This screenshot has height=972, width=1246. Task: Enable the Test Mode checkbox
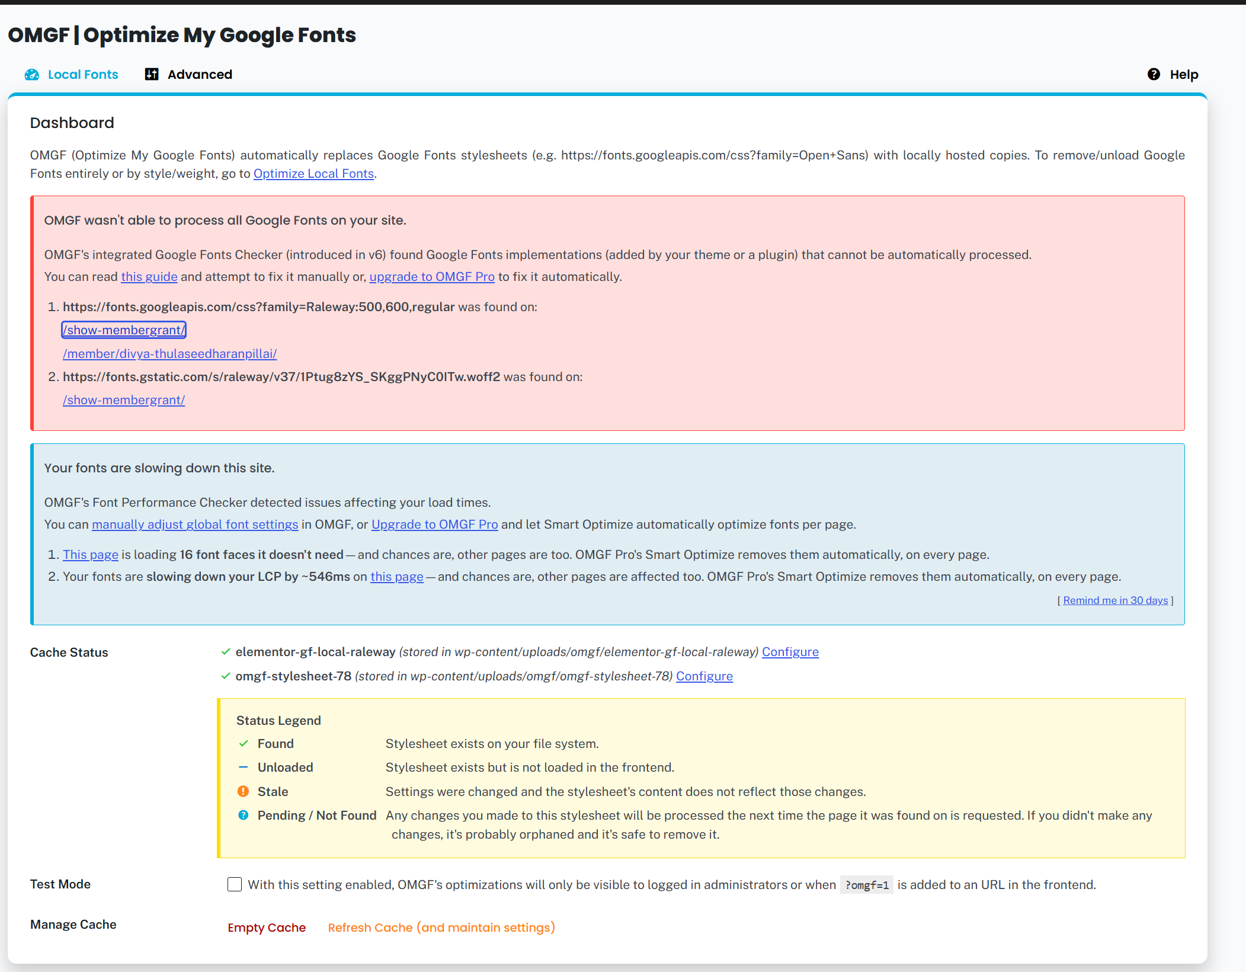click(x=235, y=885)
